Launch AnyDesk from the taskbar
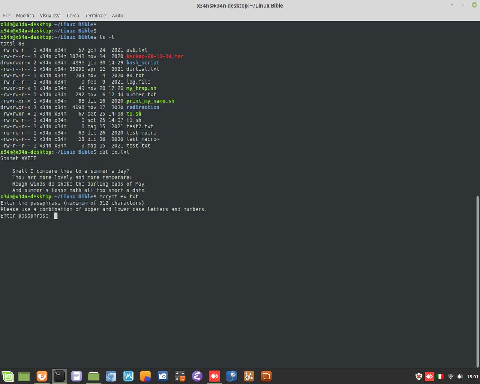The width and height of the screenshot is (480, 384). [214, 376]
